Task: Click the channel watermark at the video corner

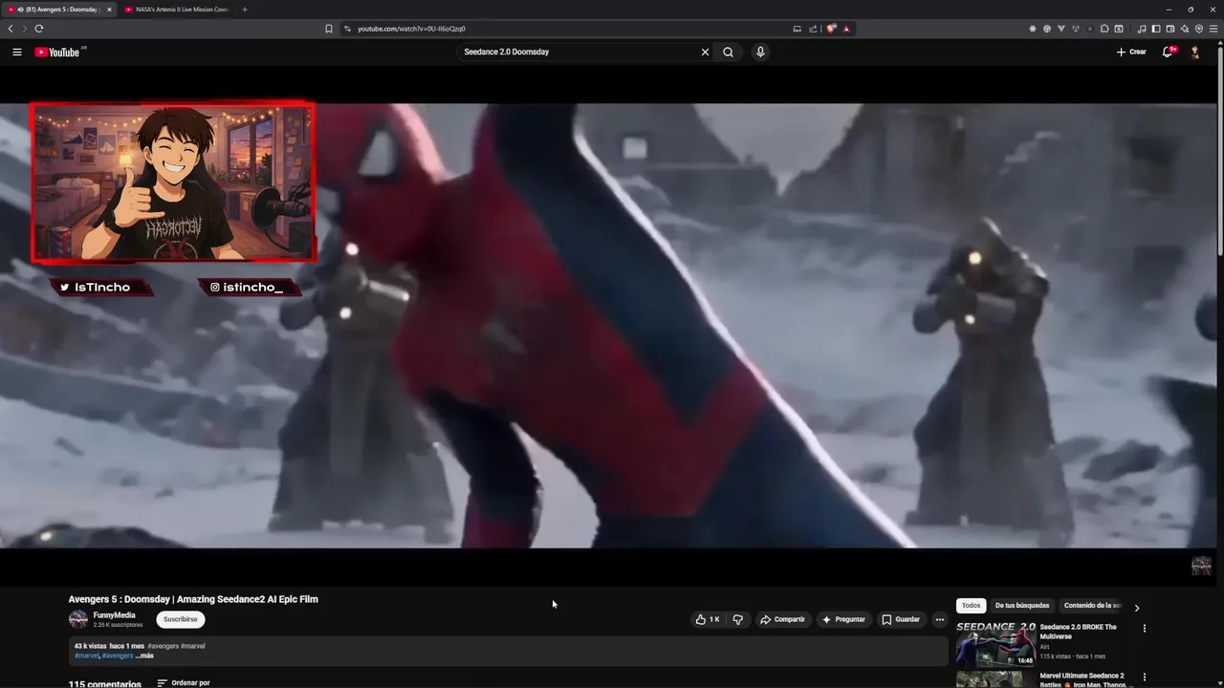Action: 1201,566
